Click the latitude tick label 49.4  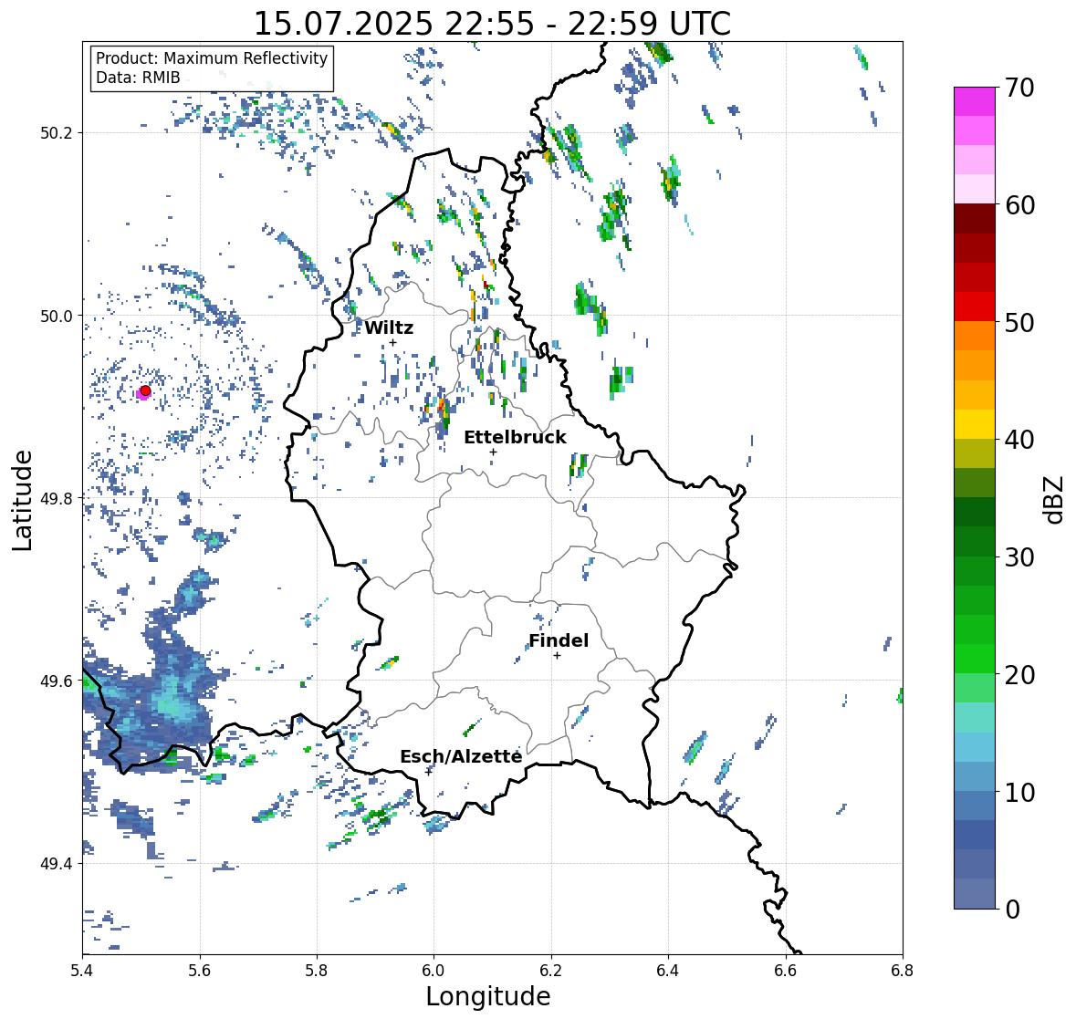pos(57,863)
